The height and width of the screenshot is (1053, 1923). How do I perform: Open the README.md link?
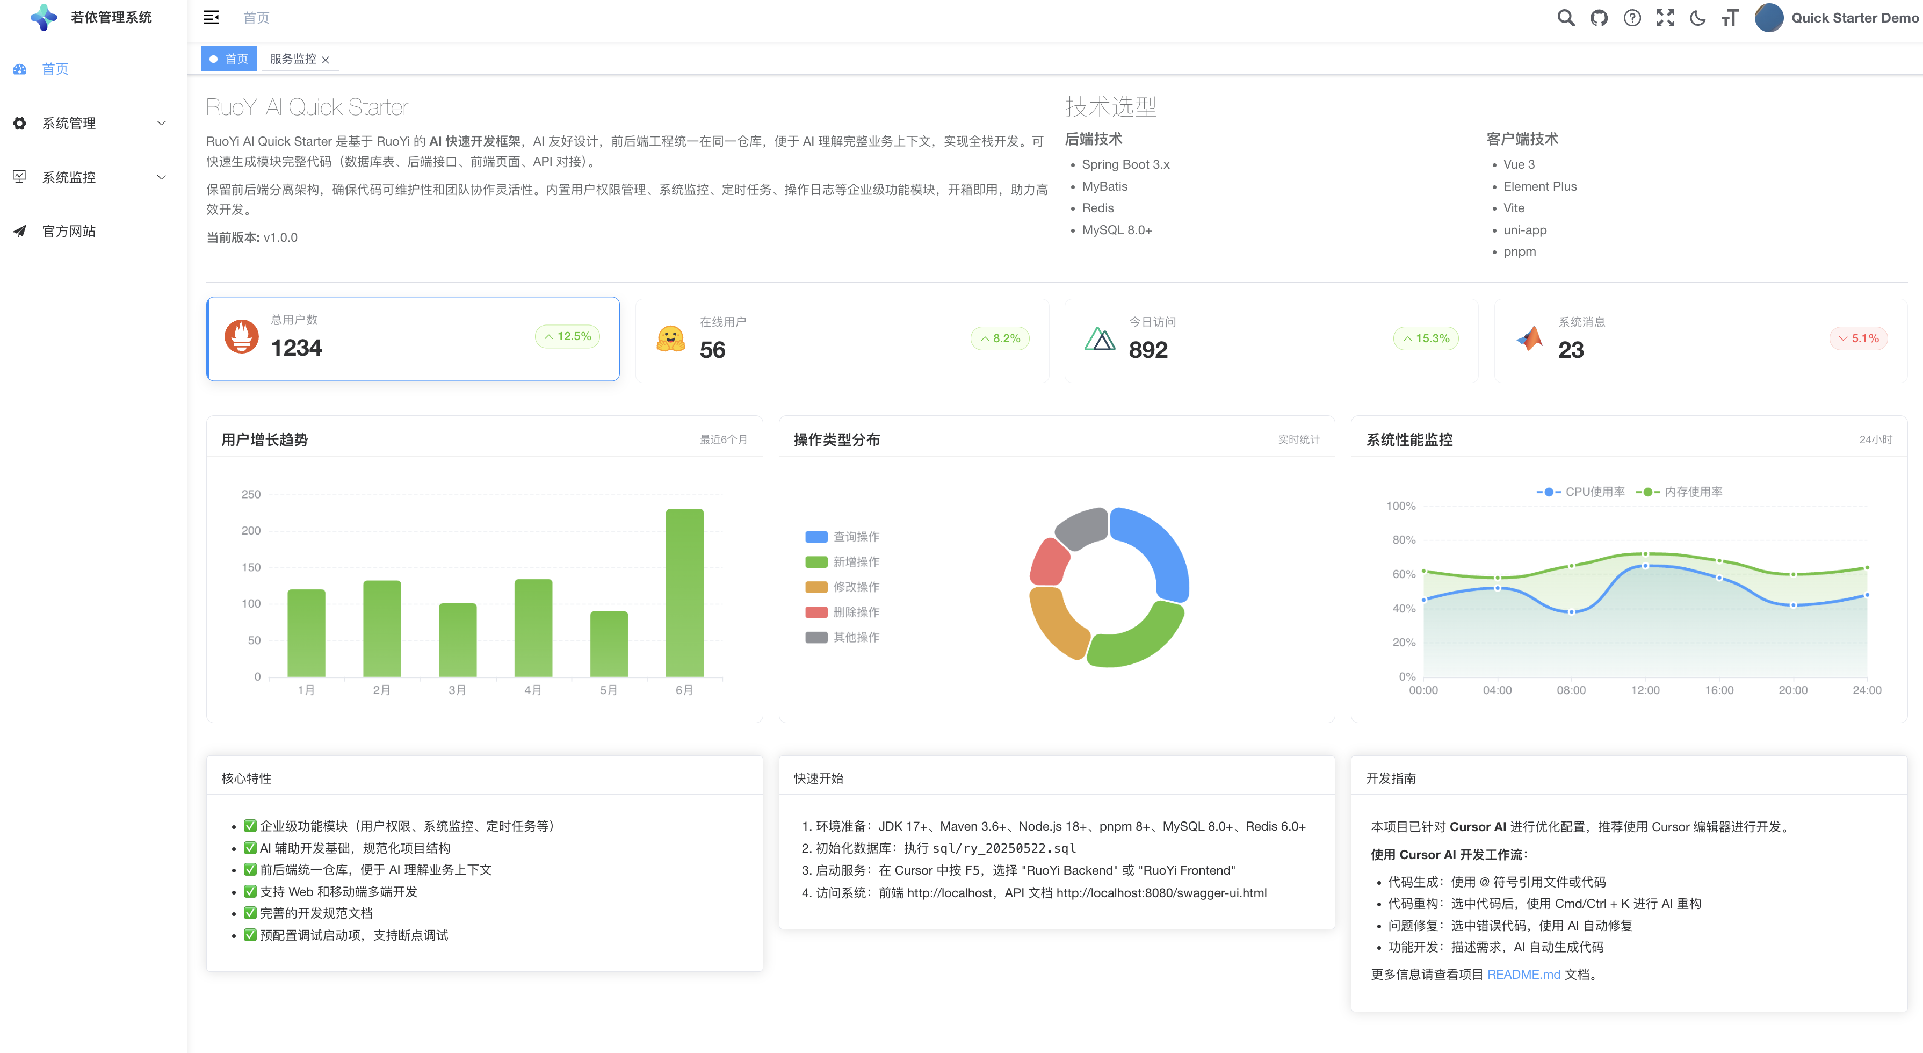click(x=1523, y=975)
